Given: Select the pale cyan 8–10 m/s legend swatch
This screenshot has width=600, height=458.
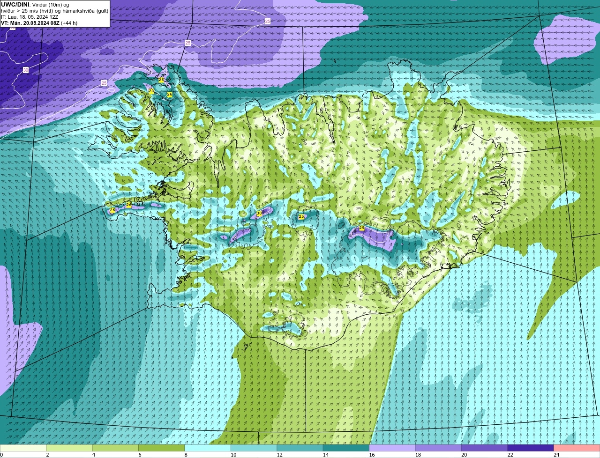Looking at the screenshot, I should pyautogui.click(x=208, y=448).
